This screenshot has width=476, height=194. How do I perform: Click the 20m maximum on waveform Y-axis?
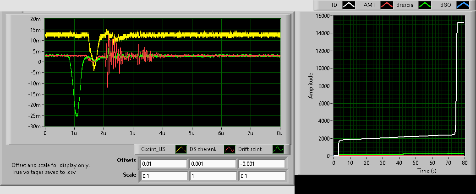tap(36, 19)
